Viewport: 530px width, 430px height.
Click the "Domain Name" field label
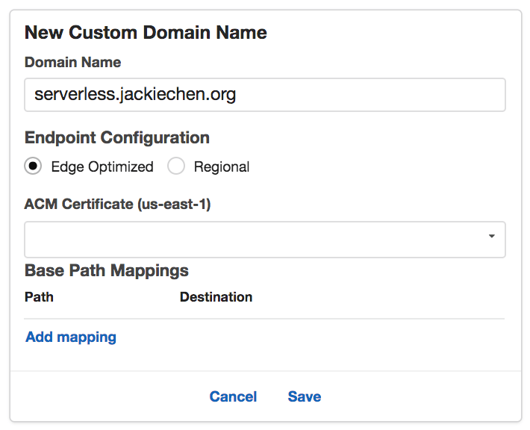(x=72, y=63)
